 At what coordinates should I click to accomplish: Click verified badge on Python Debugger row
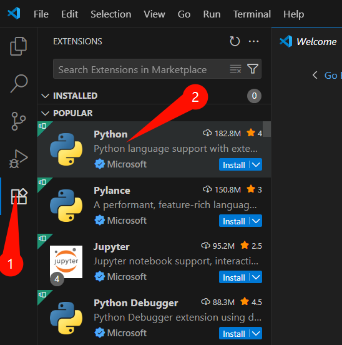coord(99,333)
